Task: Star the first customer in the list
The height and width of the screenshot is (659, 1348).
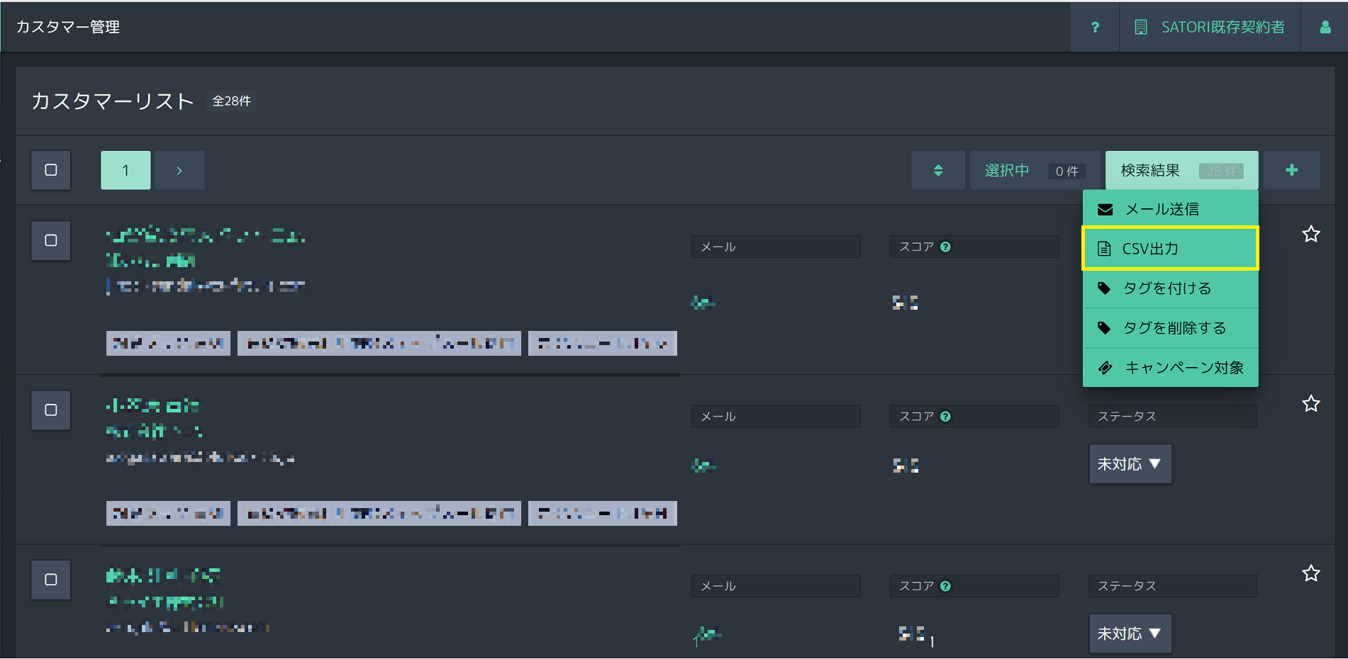Action: [x=1310, y=234]
